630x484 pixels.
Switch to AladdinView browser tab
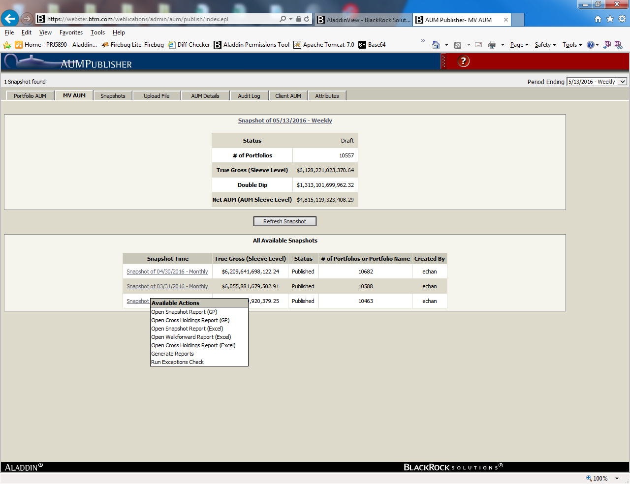(x=364, y=20)
